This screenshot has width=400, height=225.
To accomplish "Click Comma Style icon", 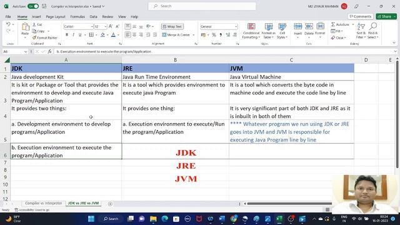I will pyautogui.click(x=221, y=35).
